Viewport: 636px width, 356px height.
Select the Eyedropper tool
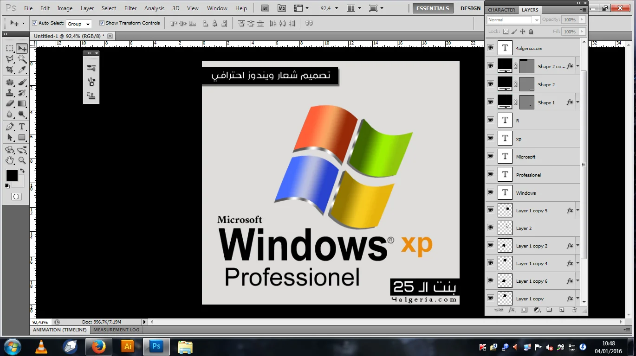(x=22, y=70)
